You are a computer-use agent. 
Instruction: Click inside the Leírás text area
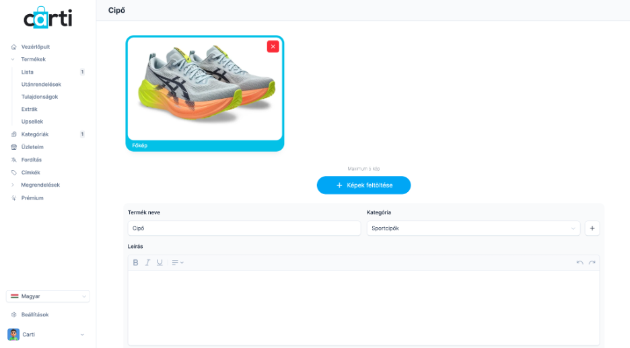(x=363, y=308)
